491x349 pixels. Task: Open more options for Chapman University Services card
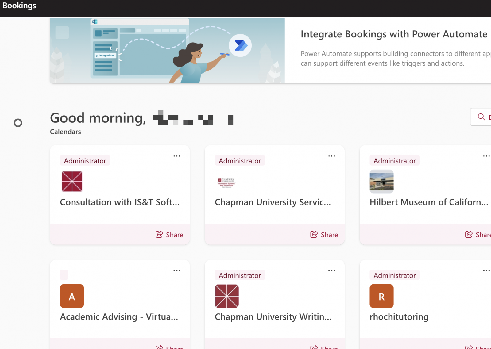(331, 156)
